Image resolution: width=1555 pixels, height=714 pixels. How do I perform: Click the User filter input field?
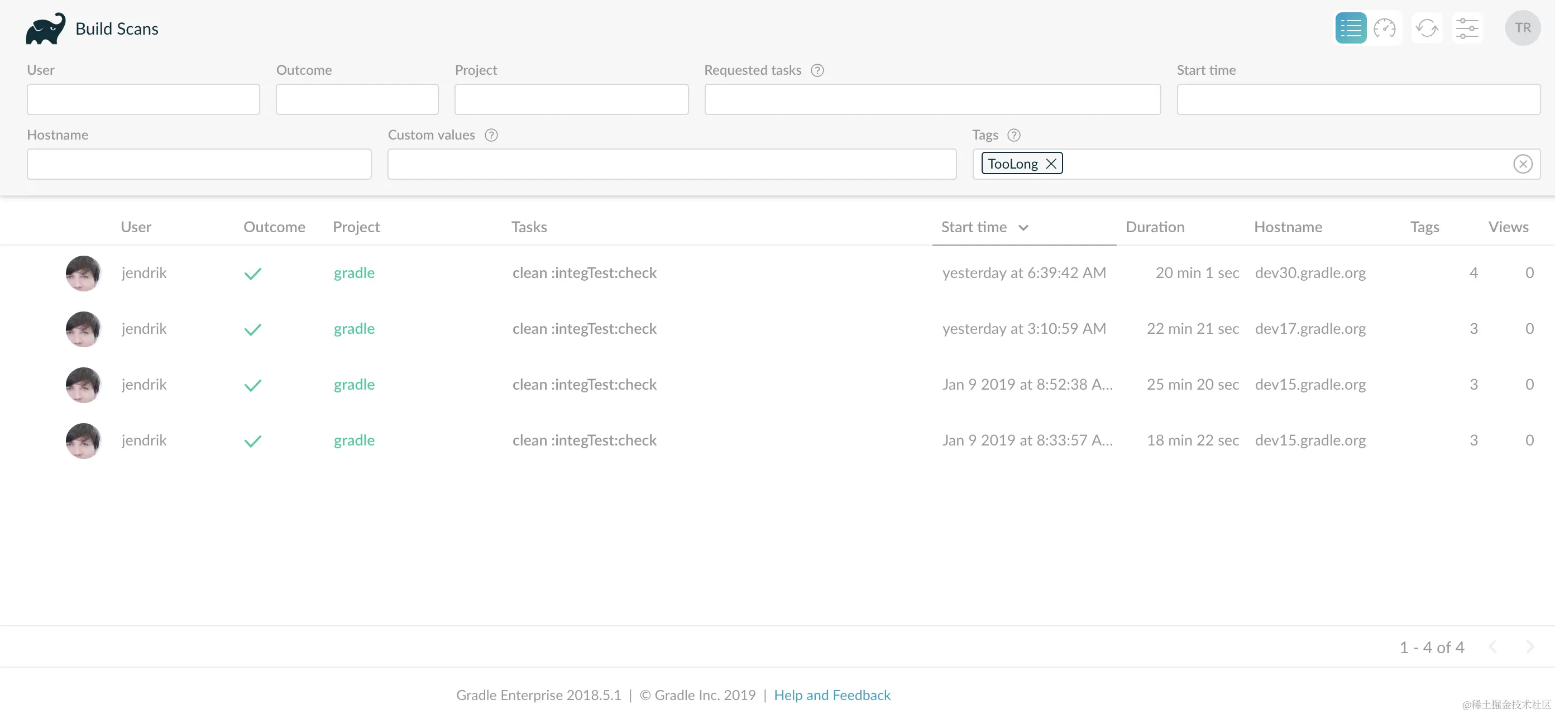pyautogui.click(x=143, y=99)
